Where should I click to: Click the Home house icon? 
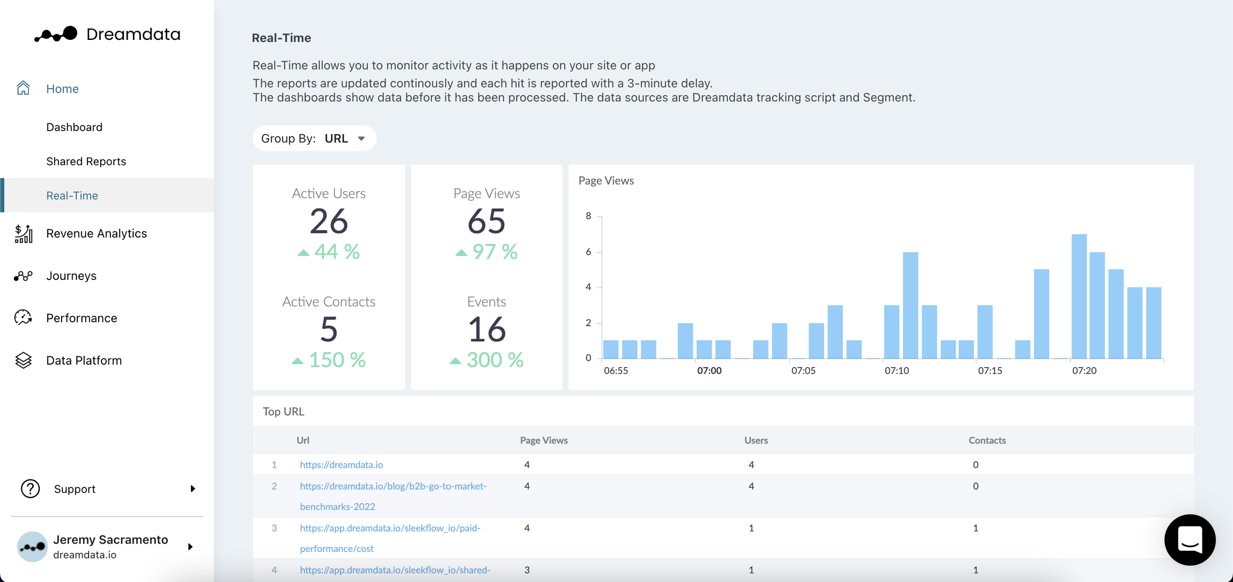click(23, 88)
